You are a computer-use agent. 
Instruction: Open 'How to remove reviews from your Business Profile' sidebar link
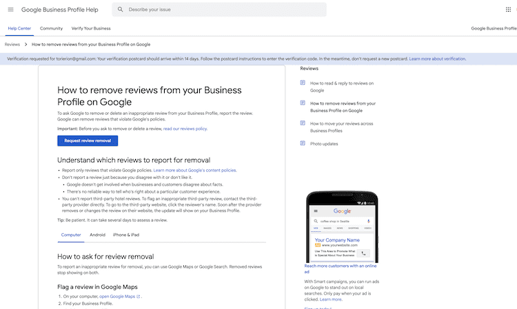click(343, 107)
